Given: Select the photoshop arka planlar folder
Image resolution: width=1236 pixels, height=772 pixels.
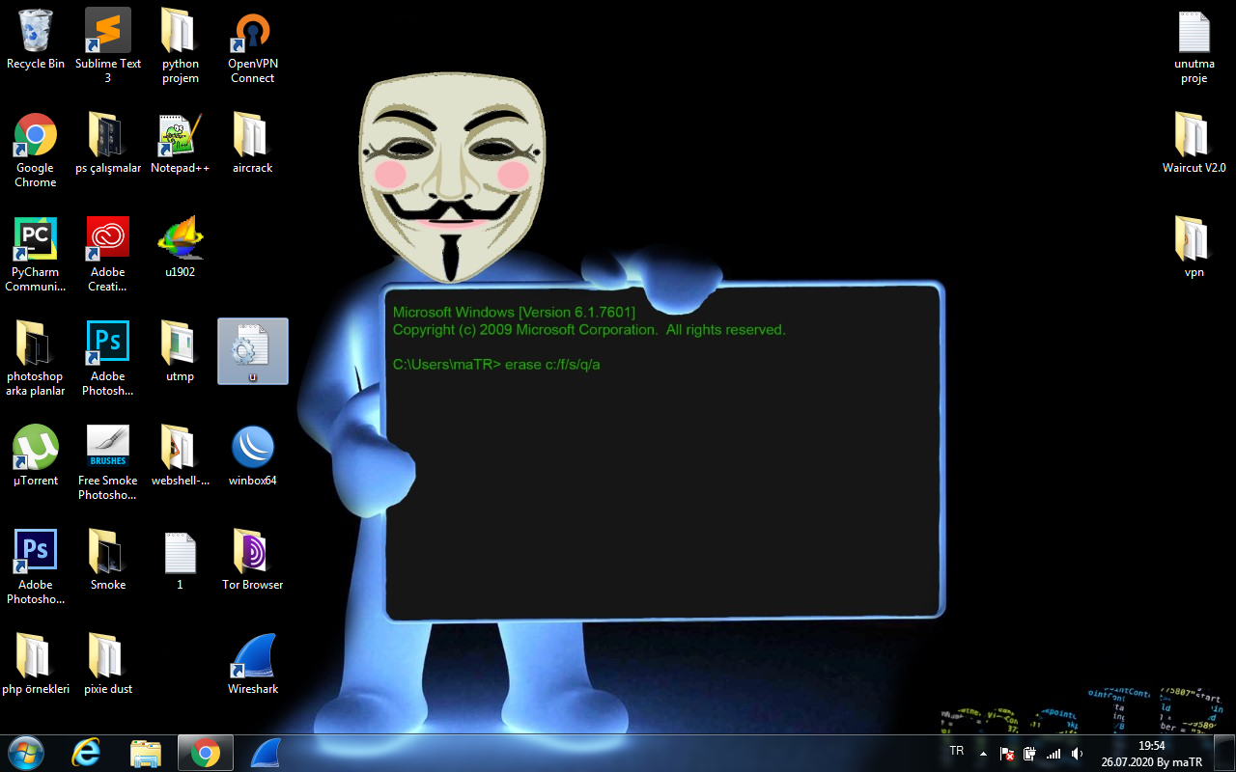Looking at the screenshot, I should coord(36,358).
